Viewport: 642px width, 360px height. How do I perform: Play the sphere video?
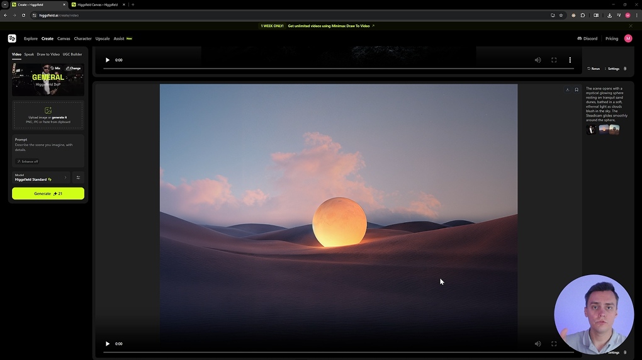click(x=108, y=344)
